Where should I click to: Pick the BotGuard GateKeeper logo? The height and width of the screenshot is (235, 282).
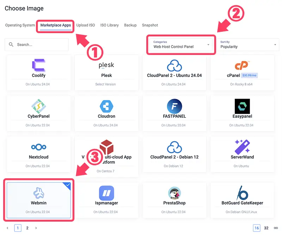pyautogui.click(x=242, y=193)
